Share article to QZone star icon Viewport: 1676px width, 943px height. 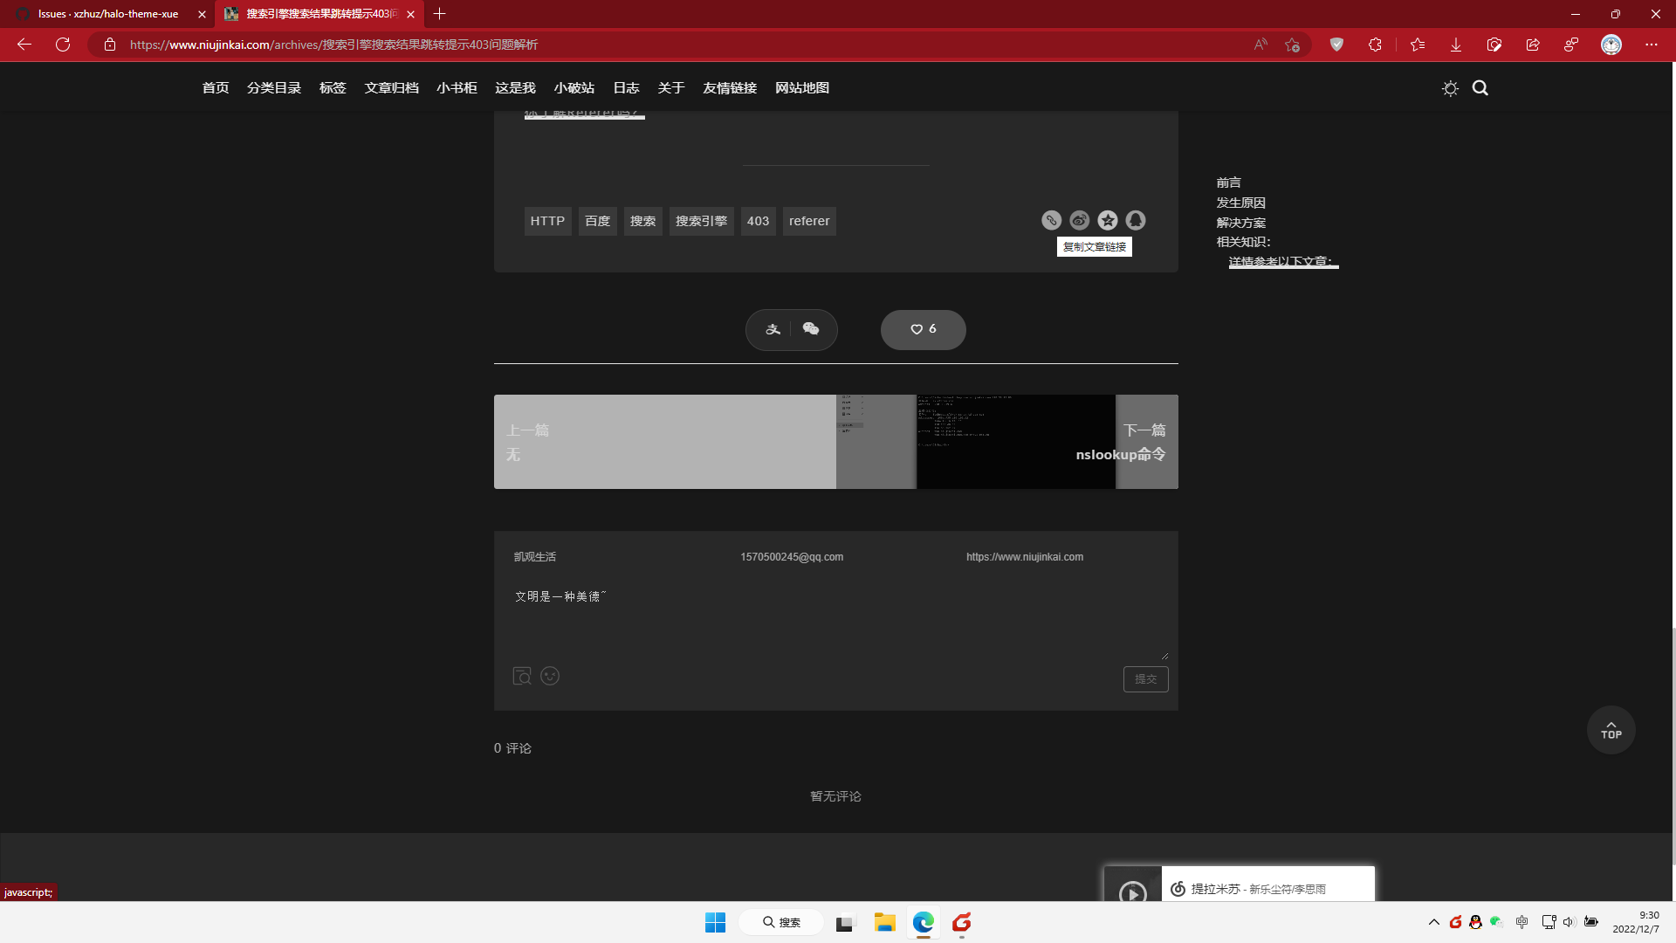point(1108,221)
